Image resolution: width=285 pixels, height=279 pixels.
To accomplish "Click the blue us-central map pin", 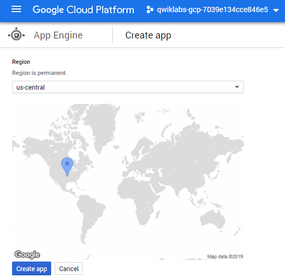I will click(67, 167).
